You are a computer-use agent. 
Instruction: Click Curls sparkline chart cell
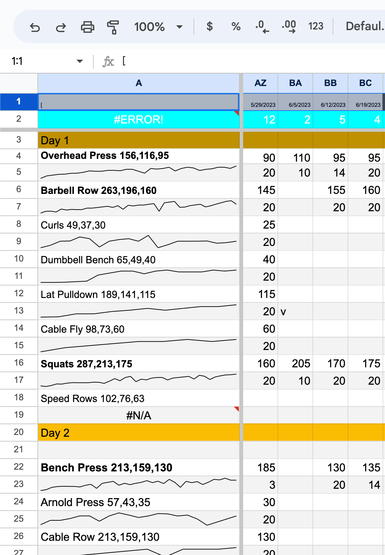point(138,242)
